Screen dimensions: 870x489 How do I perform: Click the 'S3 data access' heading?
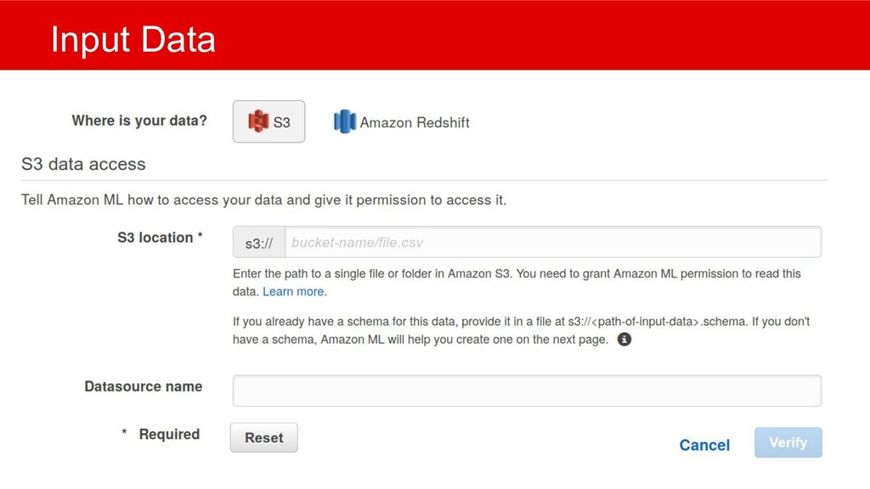tap(83, 164)
